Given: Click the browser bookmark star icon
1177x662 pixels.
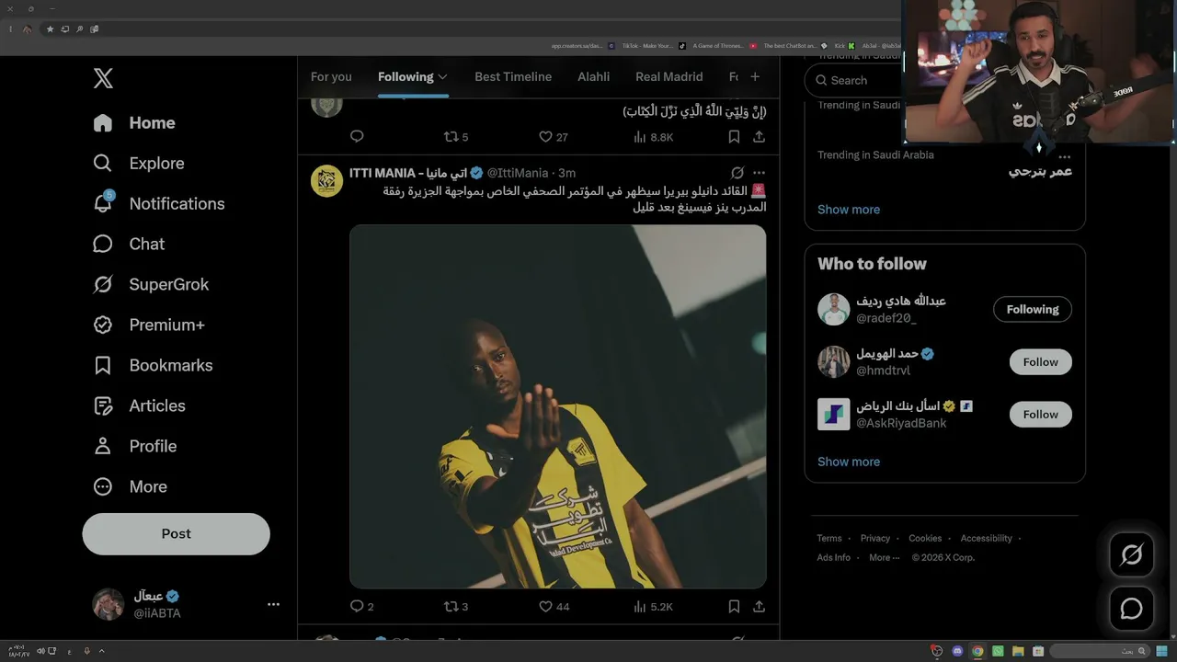Looking at the screenshot, I should point(50,29).
